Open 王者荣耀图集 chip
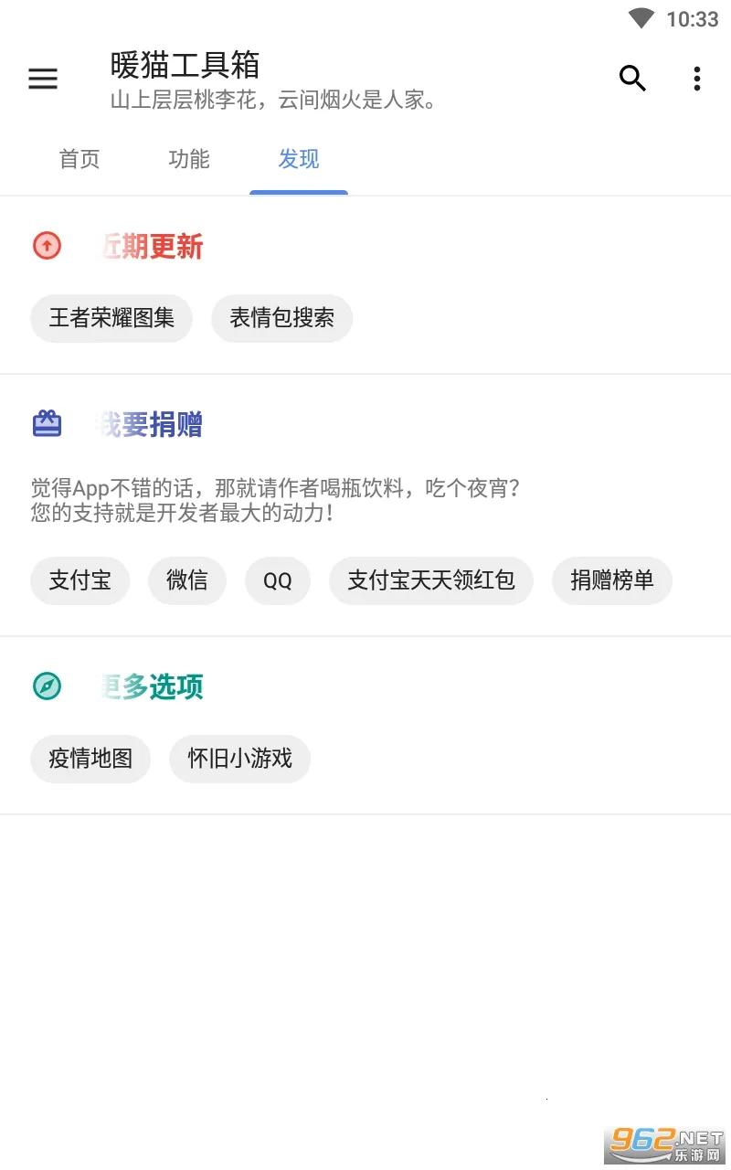Screen dimensions: 731x1170 (x=111, y=318)
